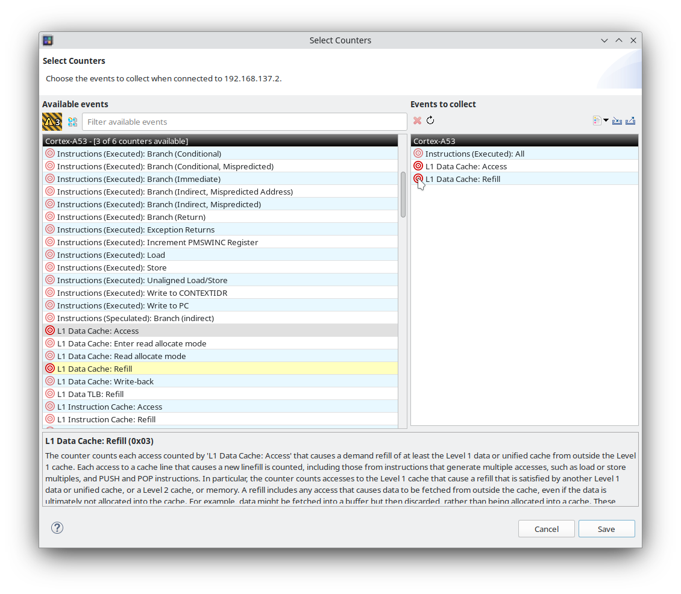Click the warning icon showing 3 alerts
The image size is (681, 594).
click(51, 121)
